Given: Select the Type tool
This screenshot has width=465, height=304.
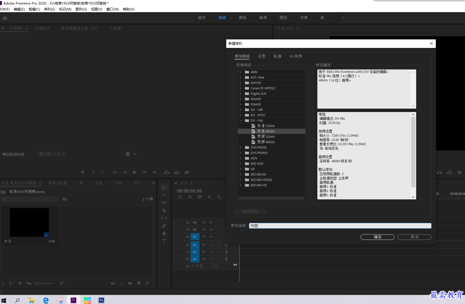Looking at the screenshot, I should pos(164,241).
